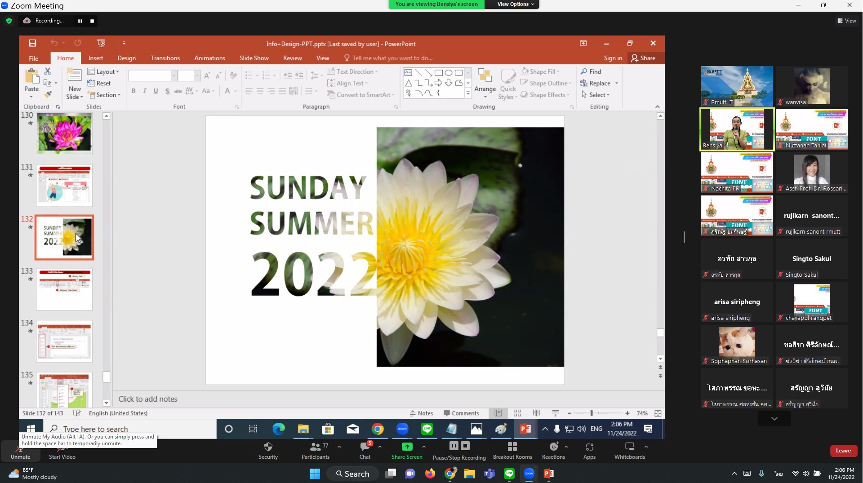The image size is (863, 483).
Task: Click the zoom out minus button
Action: point(569,413)
